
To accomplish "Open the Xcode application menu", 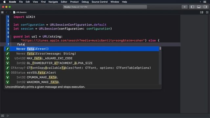I will tap(12, 2).
